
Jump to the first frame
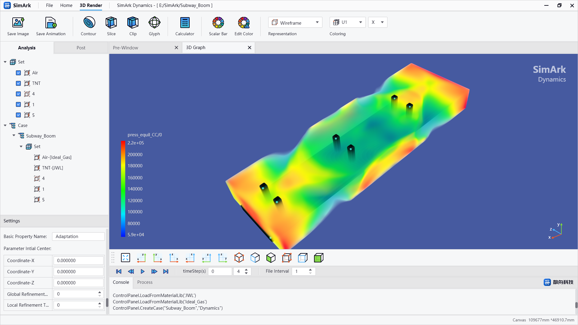(x=119, y=271)
